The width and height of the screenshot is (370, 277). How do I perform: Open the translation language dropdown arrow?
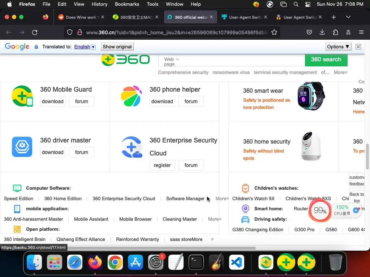pyautogui.click(x=94, y=47)
